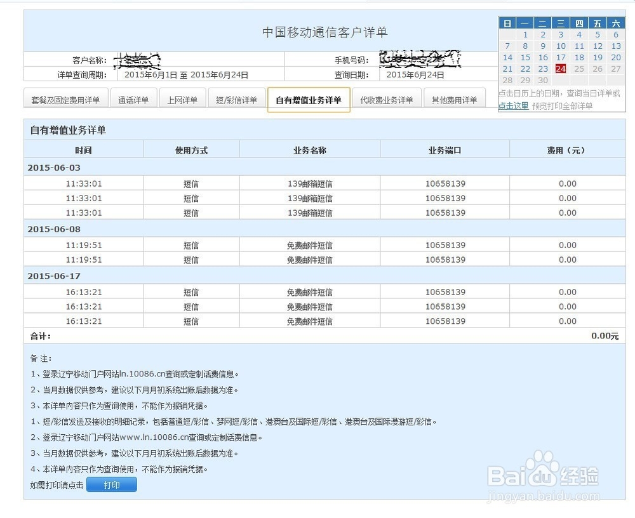Select the 2015-06-08 date group row

tap(324, 229)
